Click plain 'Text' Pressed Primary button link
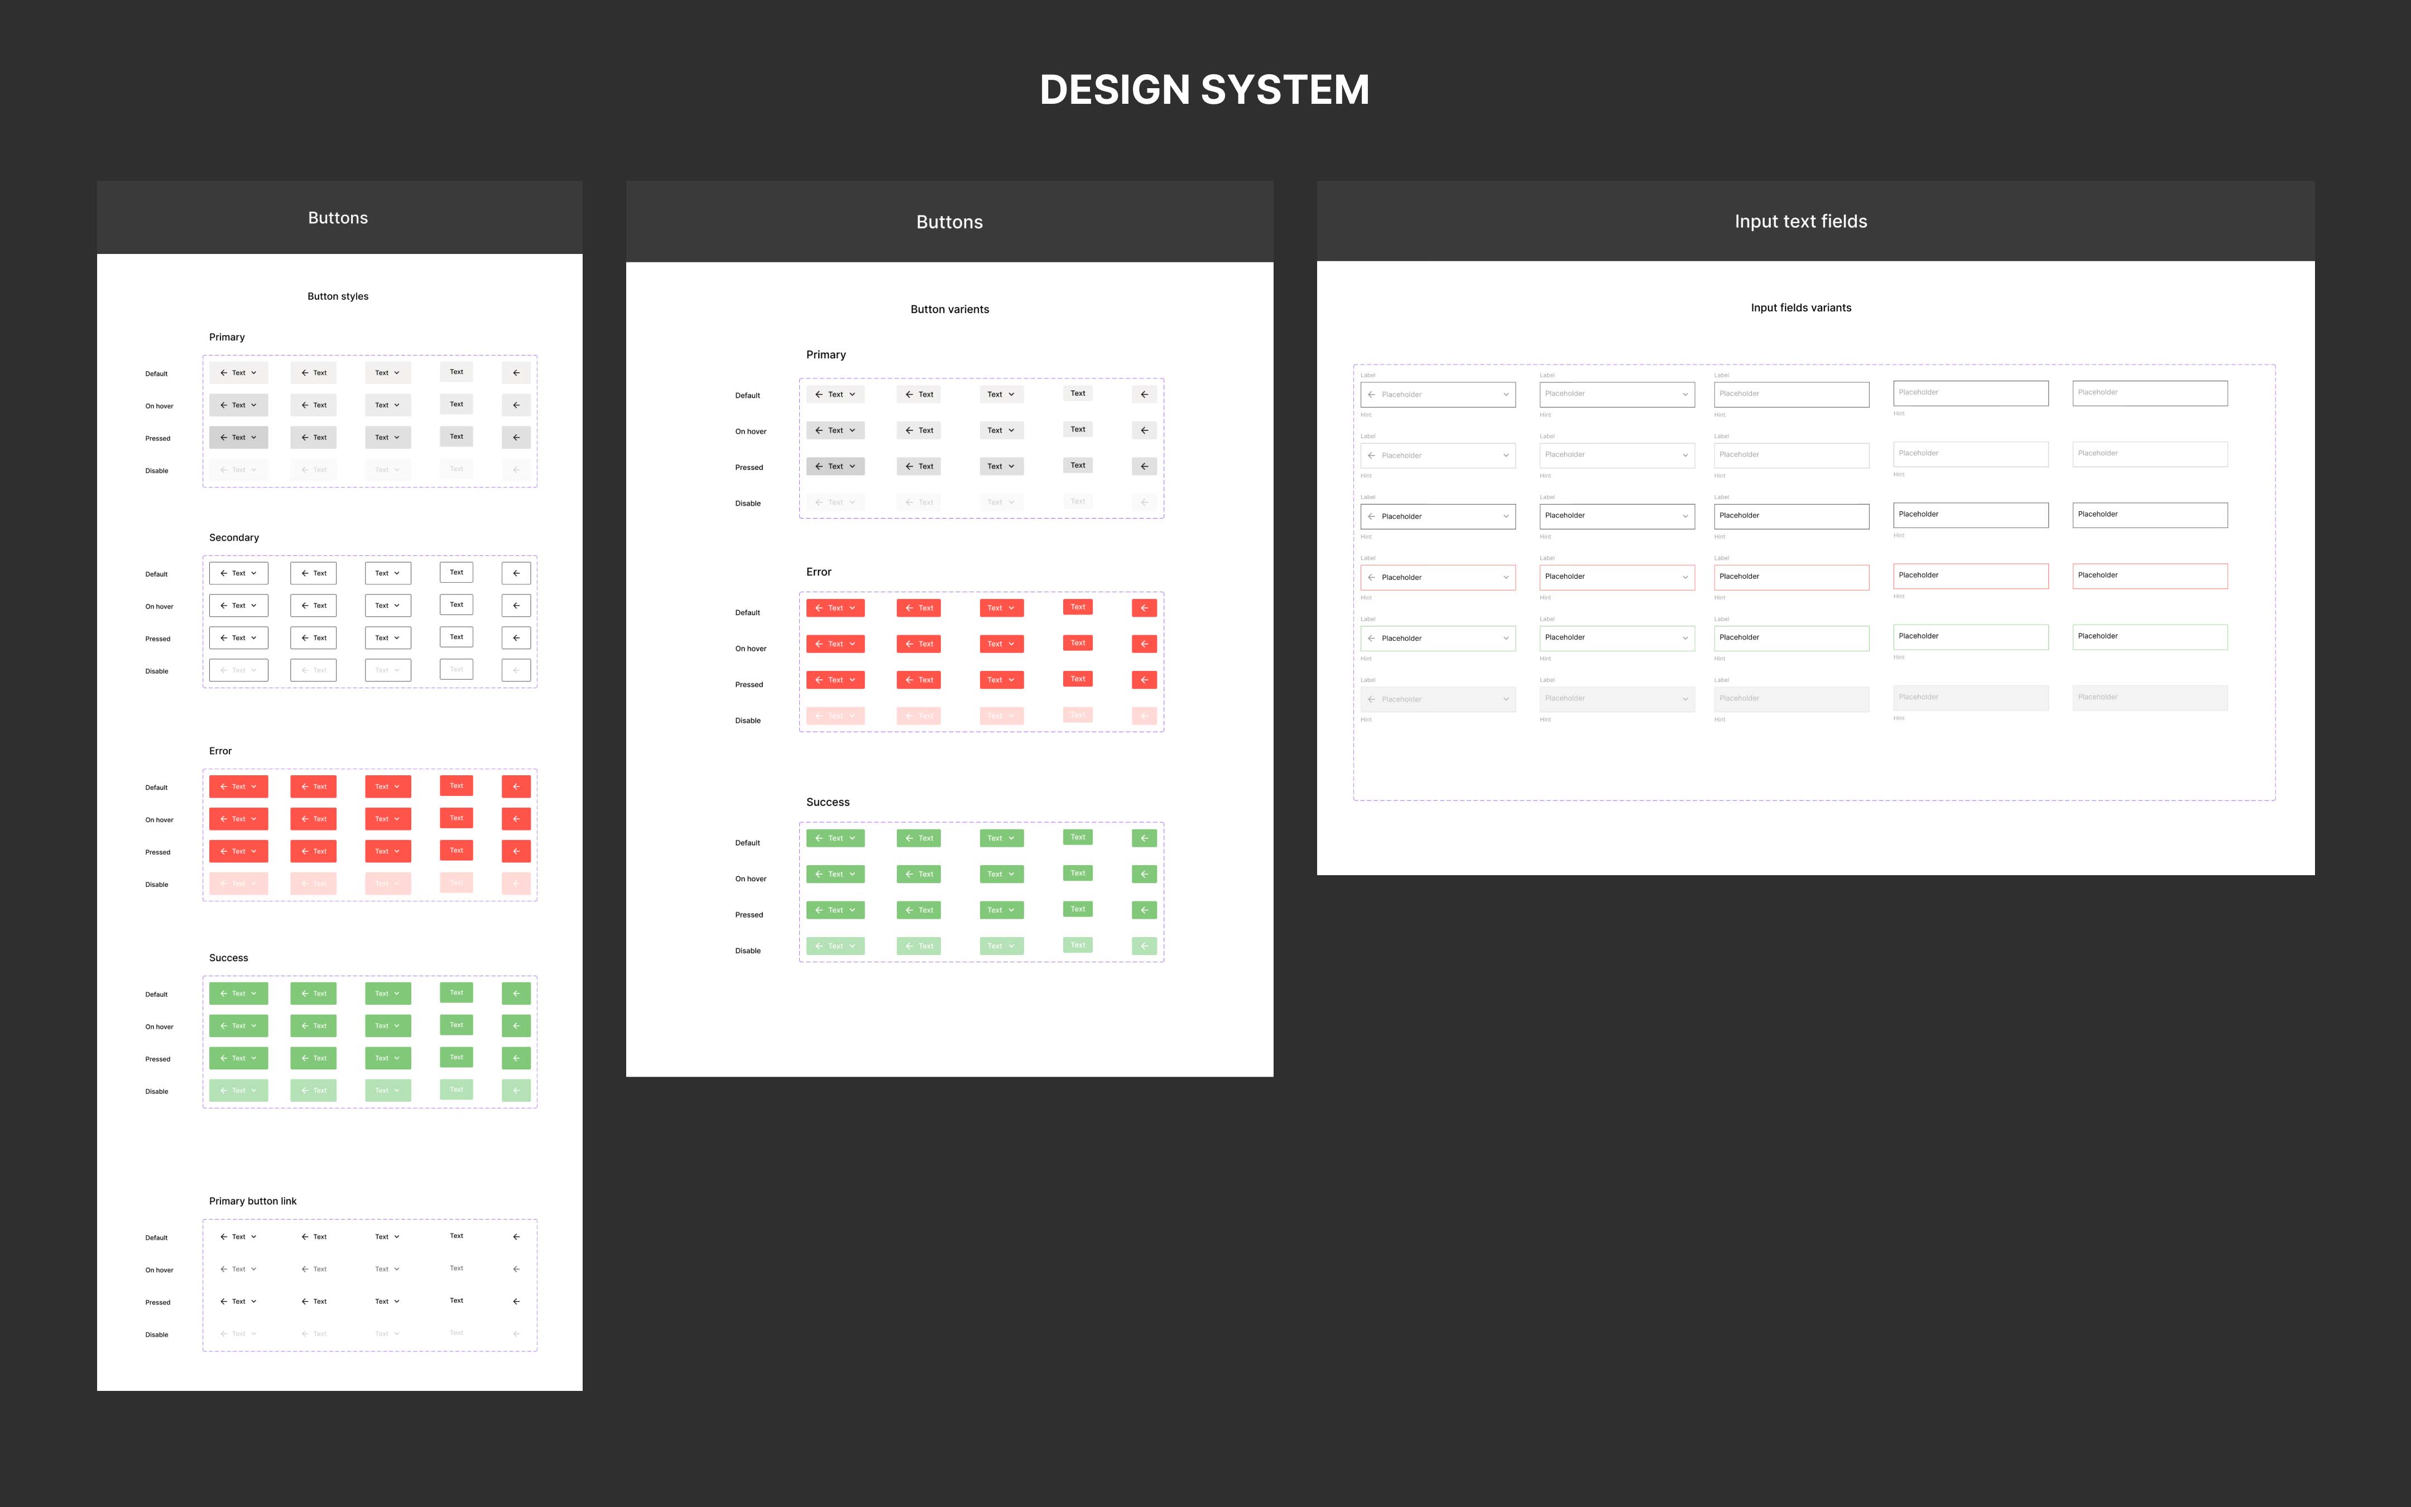 [457, 1300]
